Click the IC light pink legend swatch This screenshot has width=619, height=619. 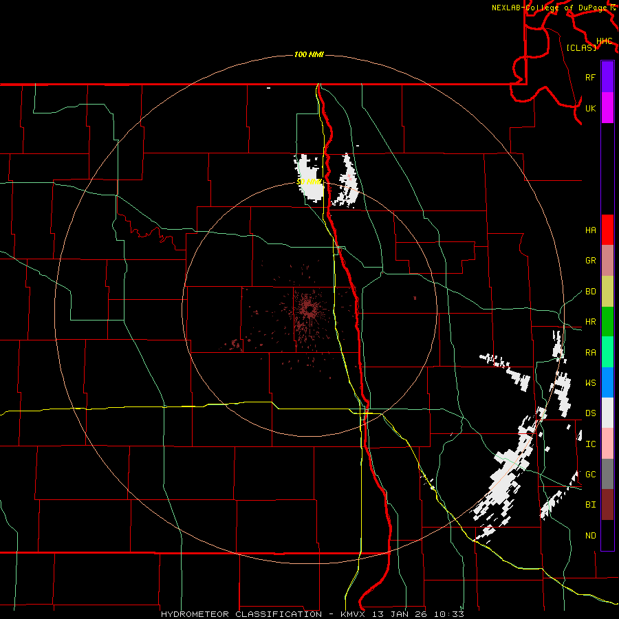[x=607, y=444]
